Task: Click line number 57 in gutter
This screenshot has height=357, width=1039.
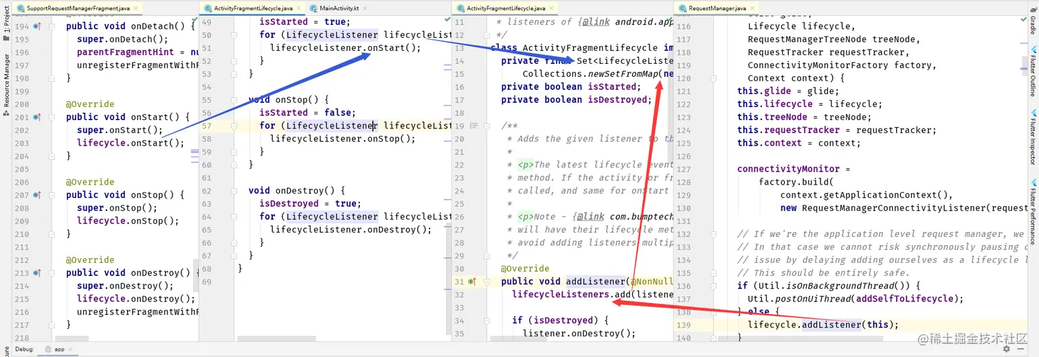Action: pos(207,126)
